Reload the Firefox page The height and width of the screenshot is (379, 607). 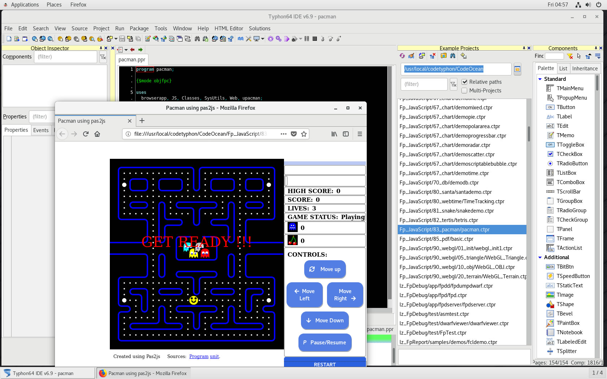click(86, 134)
